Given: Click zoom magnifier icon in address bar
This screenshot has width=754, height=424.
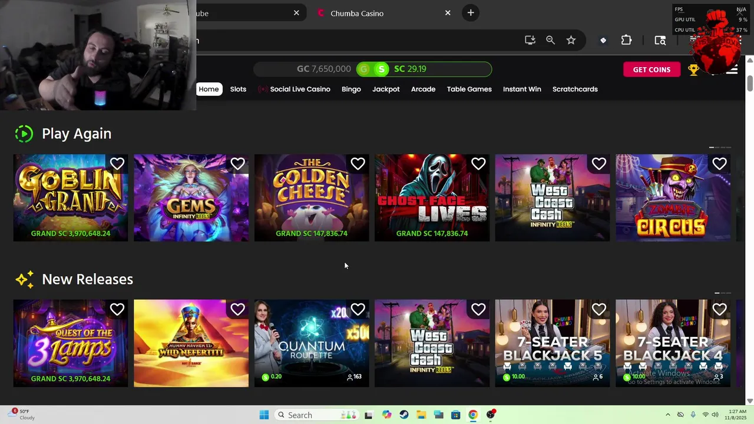Looking at the screenshot, I should click(x=550, y=40).
